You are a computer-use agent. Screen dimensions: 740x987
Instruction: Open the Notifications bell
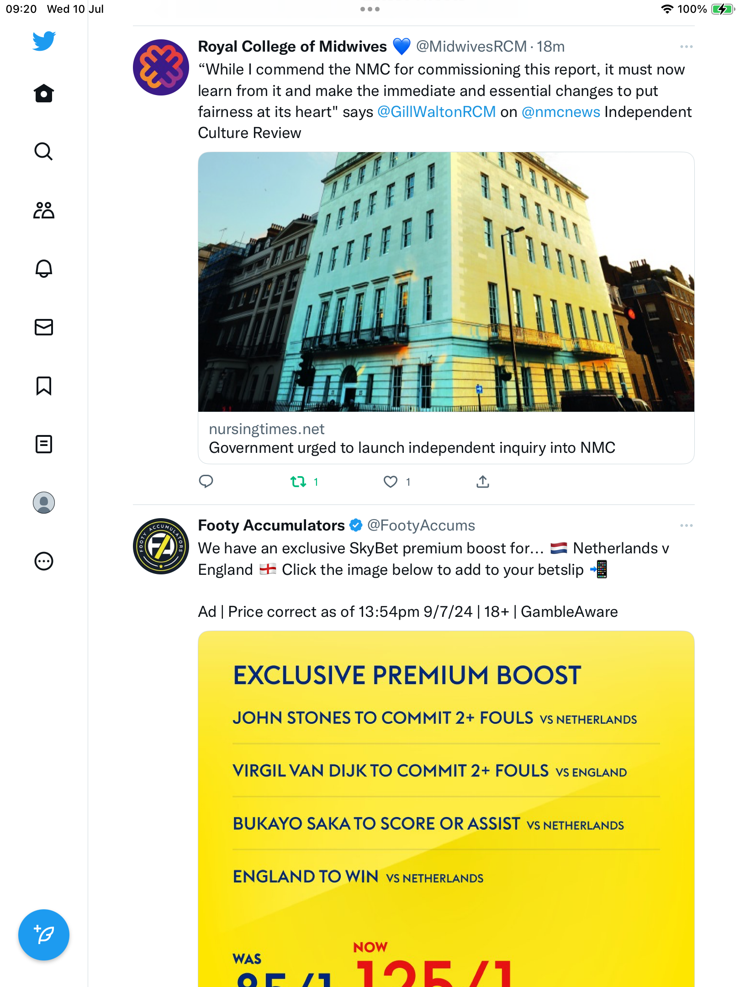pos(44,269)
